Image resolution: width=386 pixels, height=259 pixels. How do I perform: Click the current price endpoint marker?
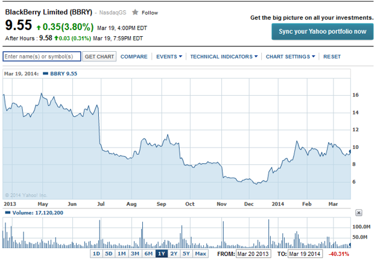[x=350, y=151]
